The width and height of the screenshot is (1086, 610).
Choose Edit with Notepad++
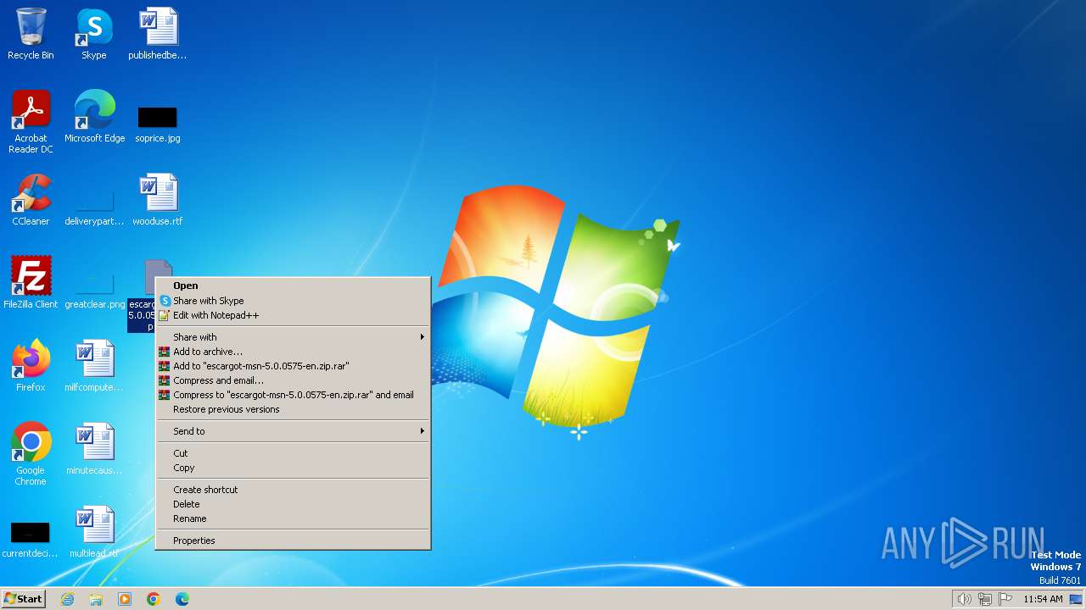294,315
